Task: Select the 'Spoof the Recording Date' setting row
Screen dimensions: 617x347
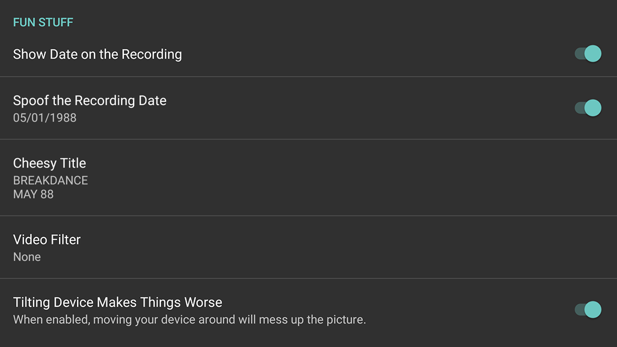Action: pos(217,108)
